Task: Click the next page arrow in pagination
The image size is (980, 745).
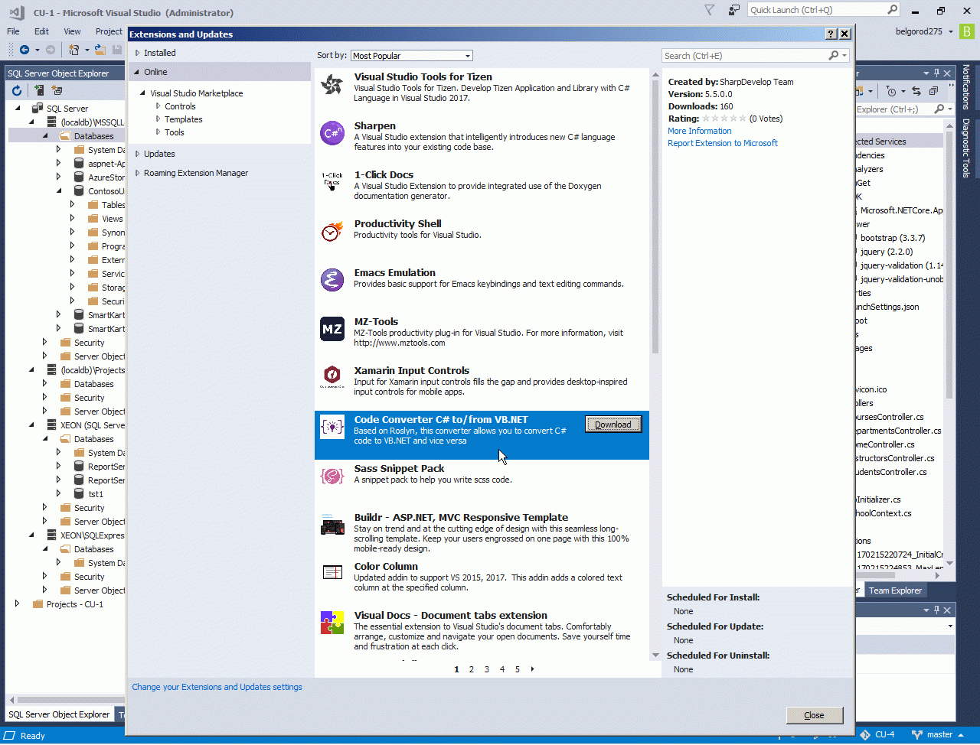Action: point(533,669)
